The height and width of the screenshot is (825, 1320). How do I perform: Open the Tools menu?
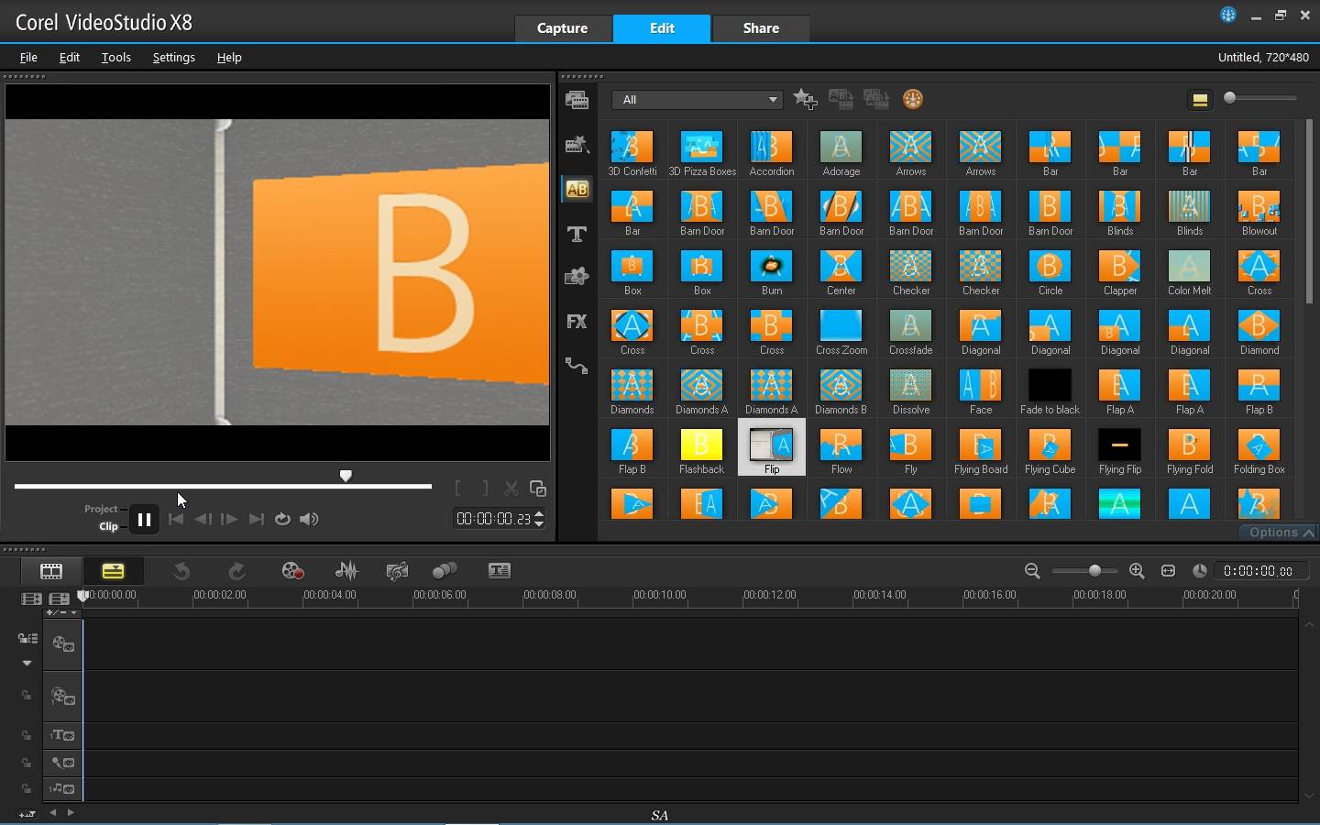(115, 57)
